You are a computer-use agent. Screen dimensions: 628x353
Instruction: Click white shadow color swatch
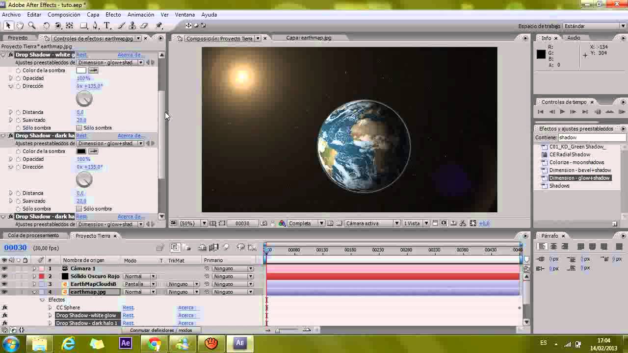pyautogui.click(x=81, y=70)
